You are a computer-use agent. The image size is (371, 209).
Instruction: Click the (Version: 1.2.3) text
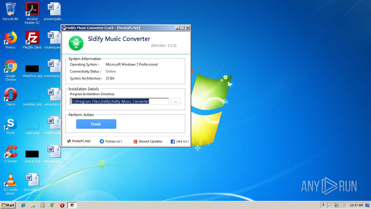pyautogui.click(x=164, y=46)
